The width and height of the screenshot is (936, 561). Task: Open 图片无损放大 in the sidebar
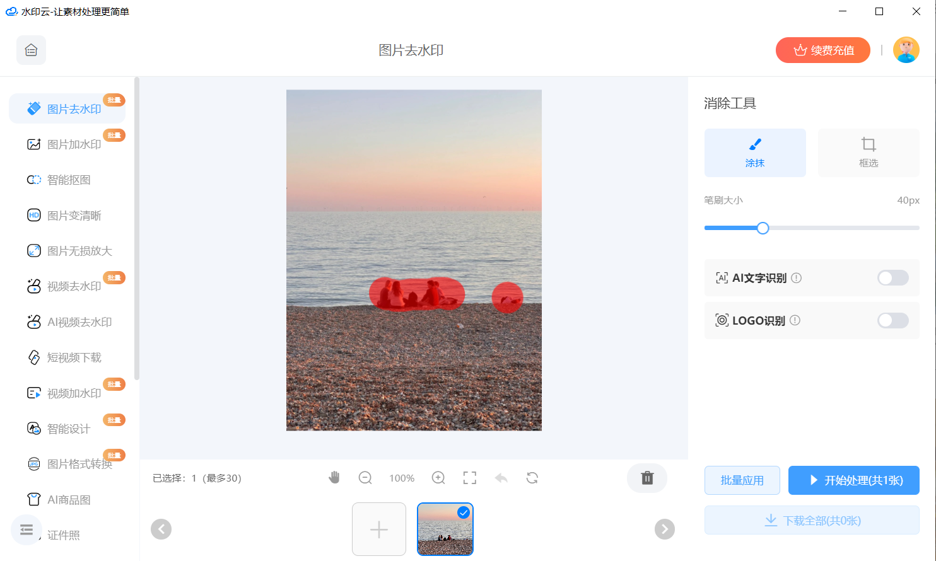coord(67,251)
